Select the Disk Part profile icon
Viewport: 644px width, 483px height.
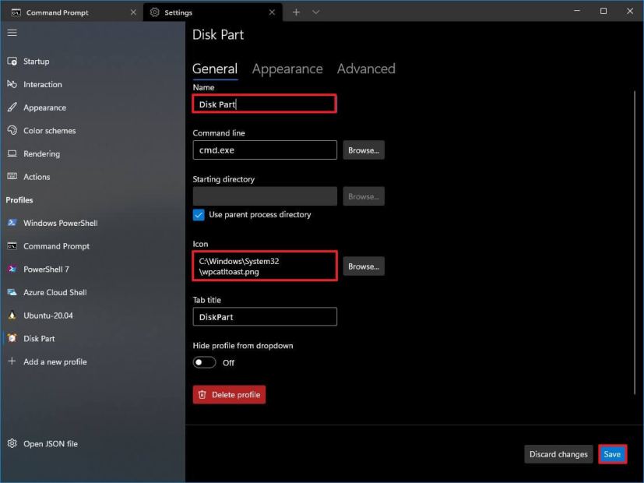pyautogui.click(x=12, y=338)
